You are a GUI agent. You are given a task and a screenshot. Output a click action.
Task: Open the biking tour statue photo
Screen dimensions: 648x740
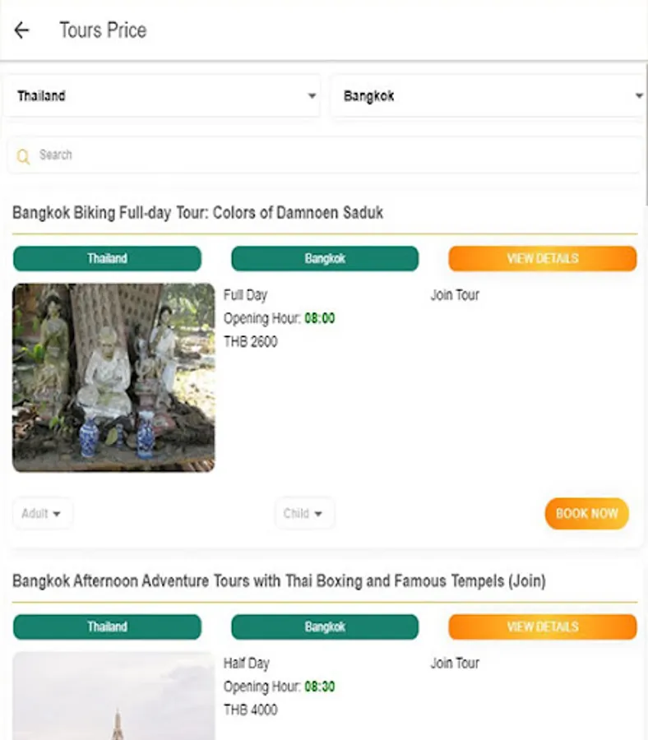tap(113, 377)
